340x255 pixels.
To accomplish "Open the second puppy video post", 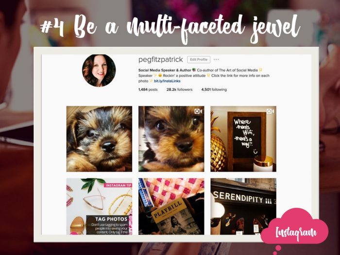I will click(x=171, y=139).
